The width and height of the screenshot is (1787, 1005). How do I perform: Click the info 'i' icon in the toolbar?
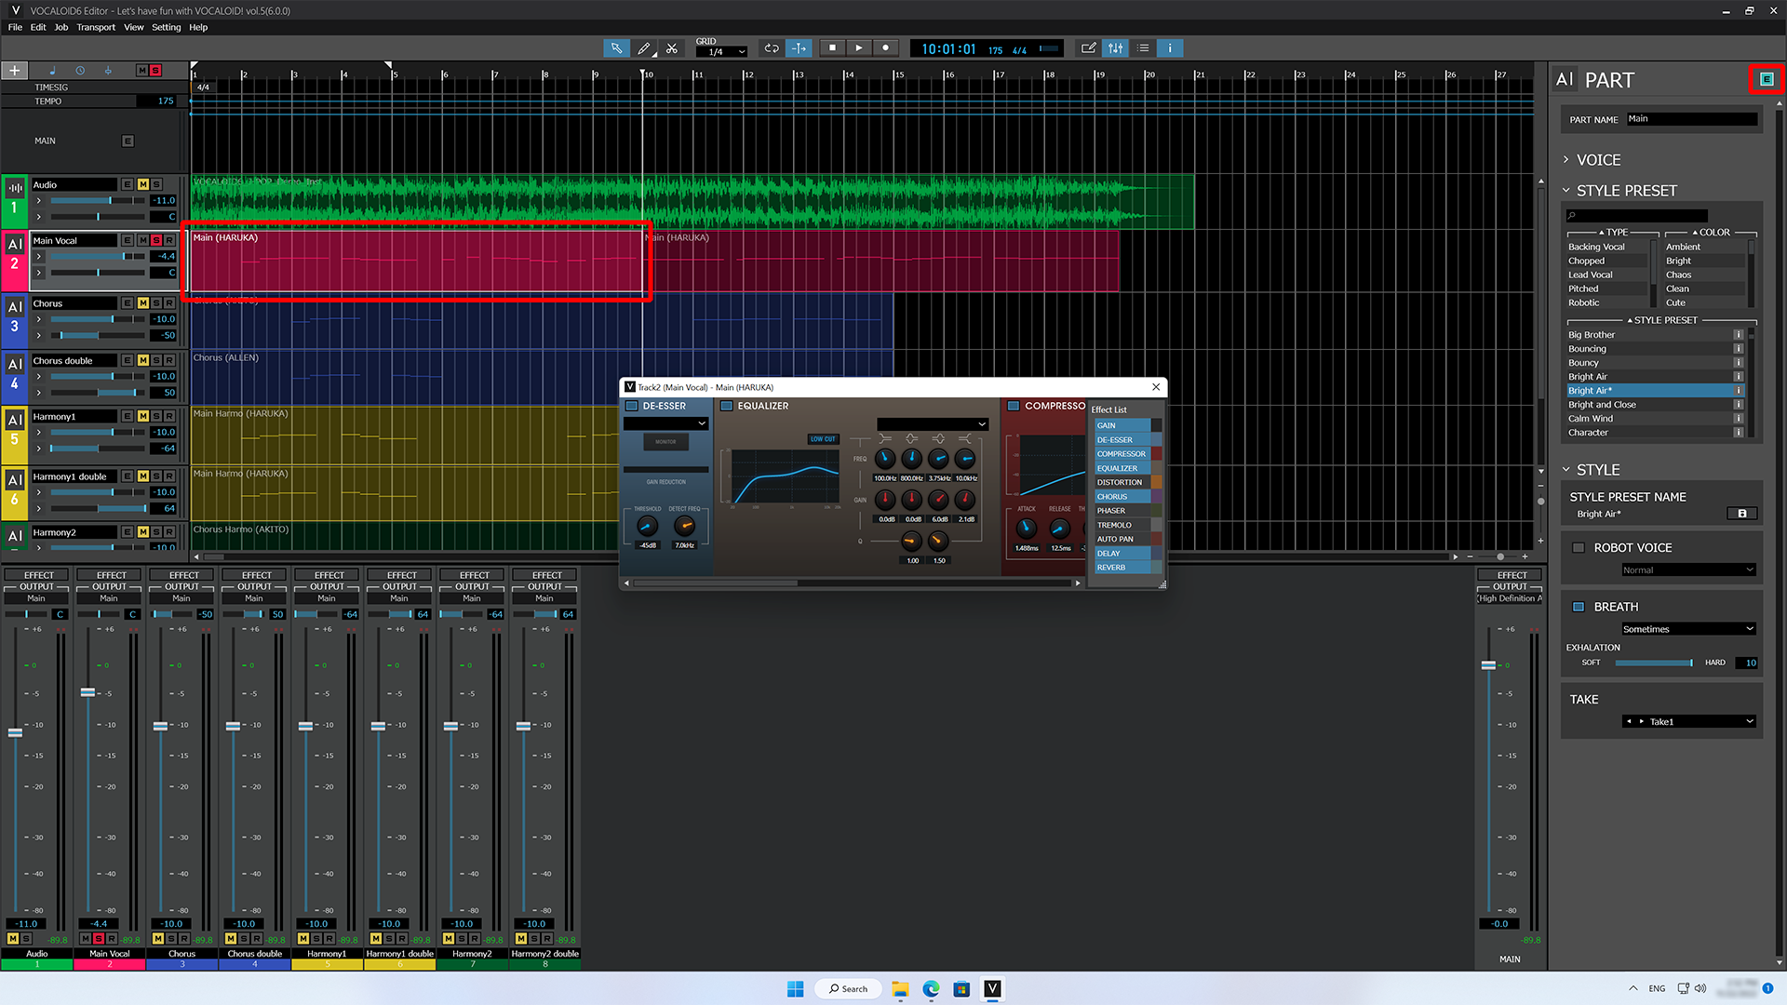tap(1170, 47)
